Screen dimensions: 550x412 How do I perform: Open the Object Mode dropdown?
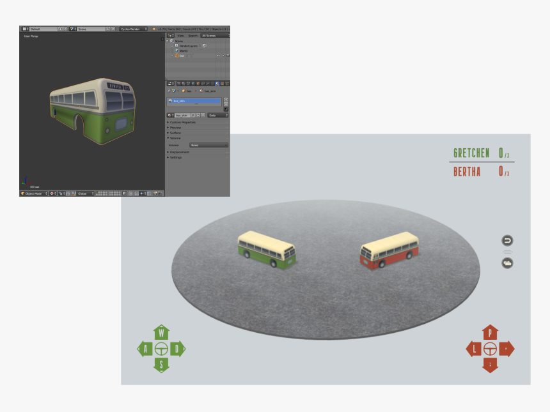(35, 193)
